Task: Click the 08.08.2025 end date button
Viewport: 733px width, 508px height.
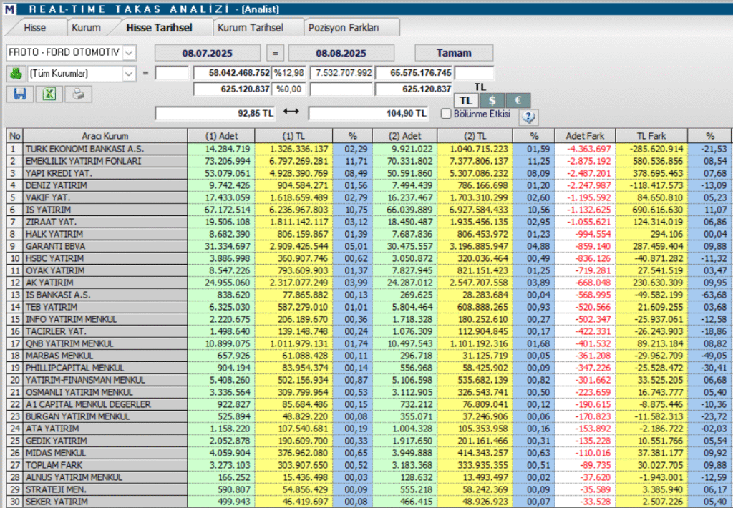Action: (341, 53)
